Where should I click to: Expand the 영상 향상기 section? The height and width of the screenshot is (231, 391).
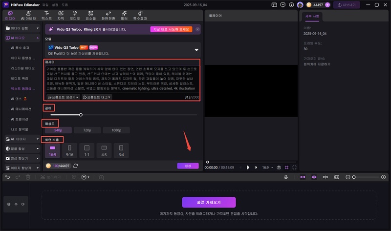pos(22,158)
